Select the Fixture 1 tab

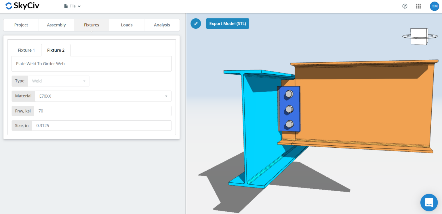point(26,50)
